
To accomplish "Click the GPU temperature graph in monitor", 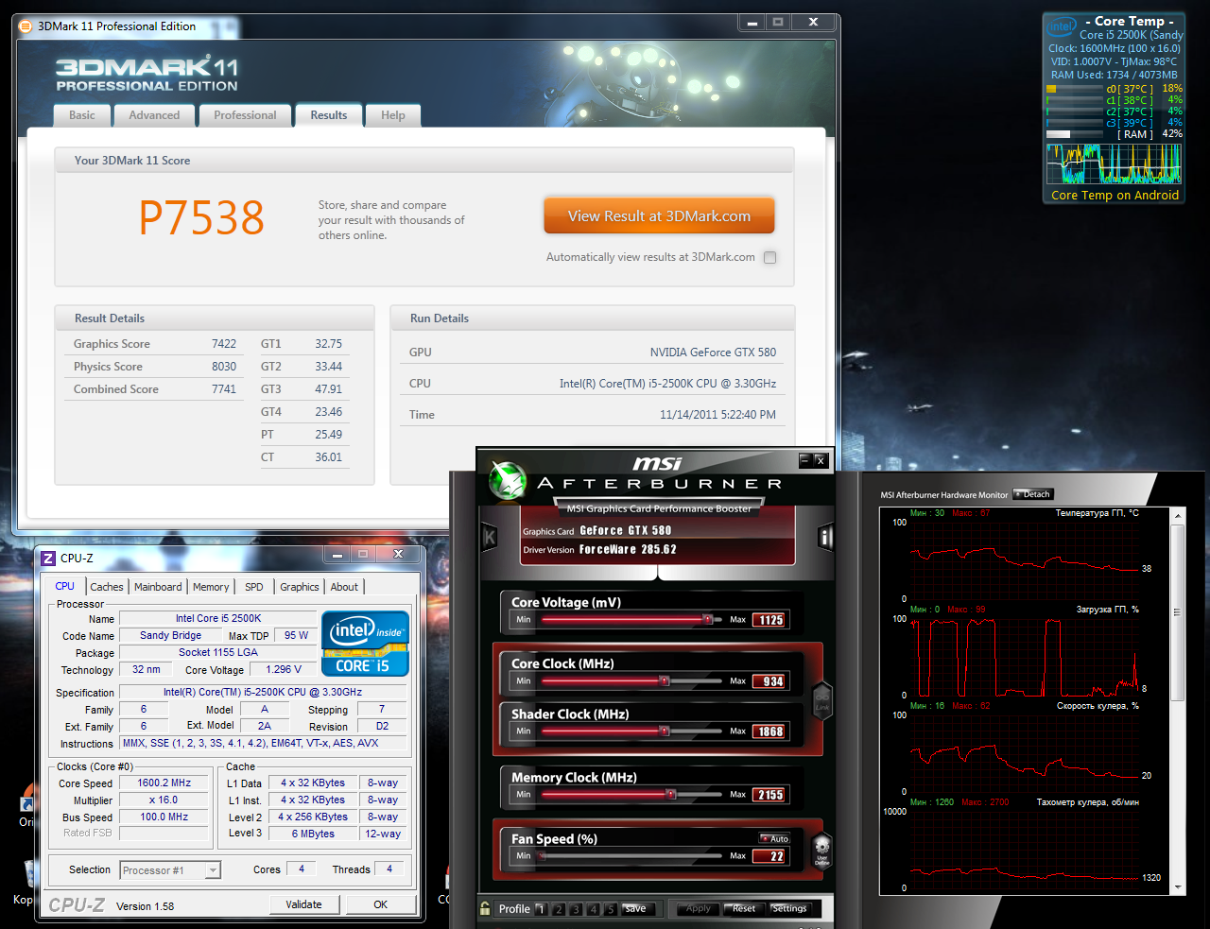I will [x=1026, y=559].
